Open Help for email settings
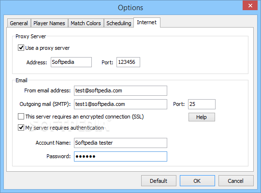The image size is (261, 193). coord(202,117)
